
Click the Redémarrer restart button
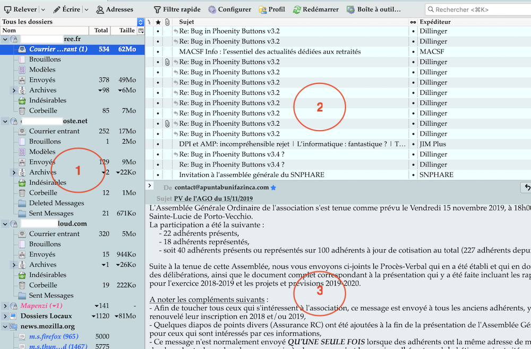pyautogui.click(x=316, y=10)
